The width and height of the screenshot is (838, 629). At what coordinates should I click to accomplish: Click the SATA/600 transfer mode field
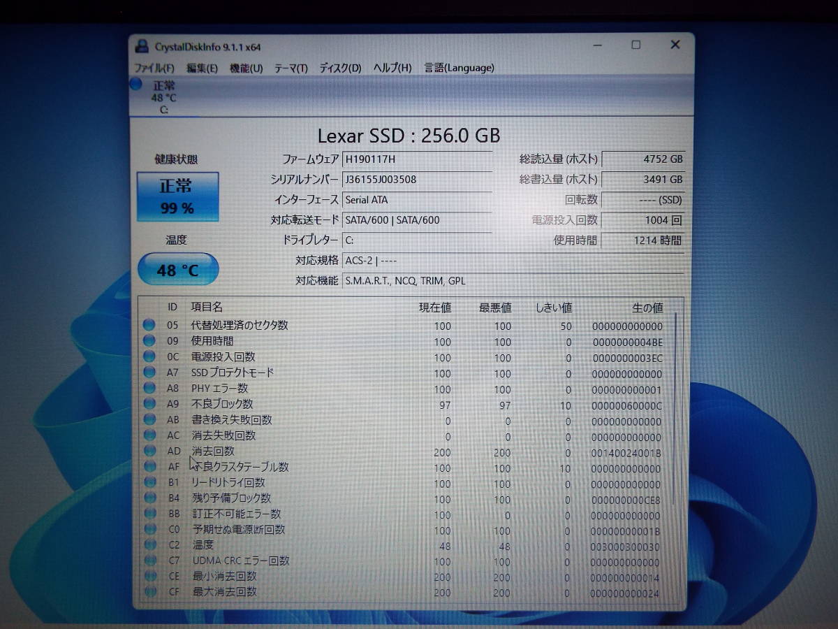pos(417,220)
